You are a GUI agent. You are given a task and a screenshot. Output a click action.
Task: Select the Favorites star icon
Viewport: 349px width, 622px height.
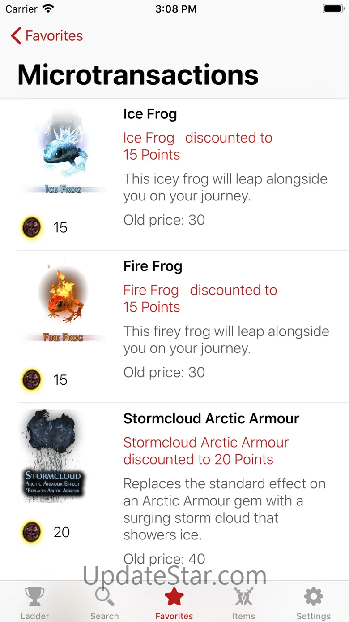click(x=174, y=597)
